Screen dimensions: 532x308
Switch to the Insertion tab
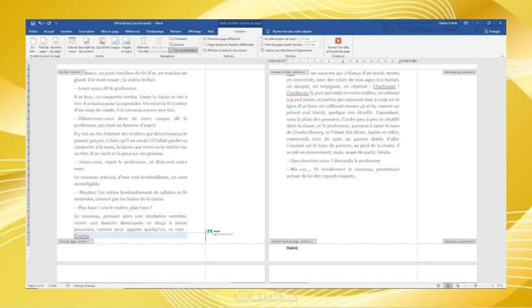(x=66, y=31)
